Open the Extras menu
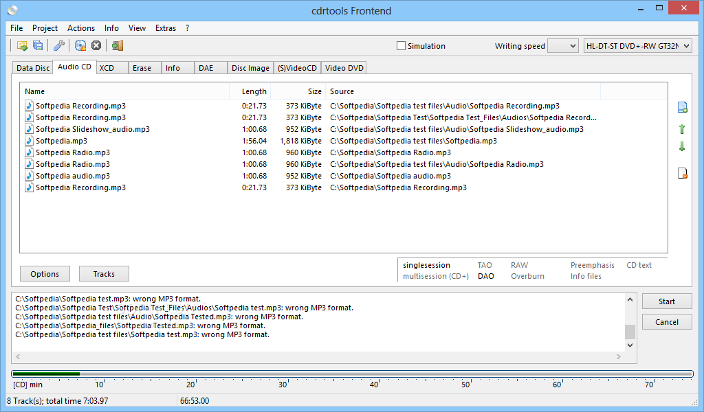Screen dimensions: 704x412 click(166, 27)
